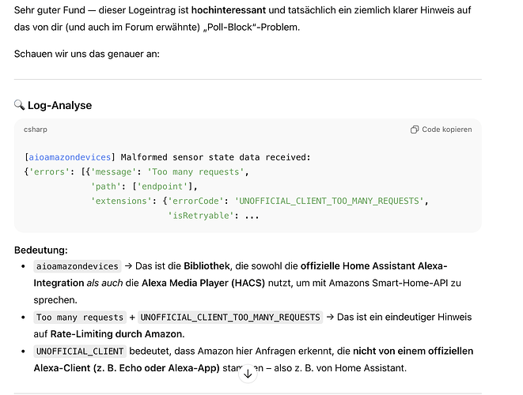Click UNOFFICIAL_CLIENT_TOO_MANY_REQUESTS inline chip in the bullet list
This screenshot has height=395, width=523.
click(x=230, y=318)
